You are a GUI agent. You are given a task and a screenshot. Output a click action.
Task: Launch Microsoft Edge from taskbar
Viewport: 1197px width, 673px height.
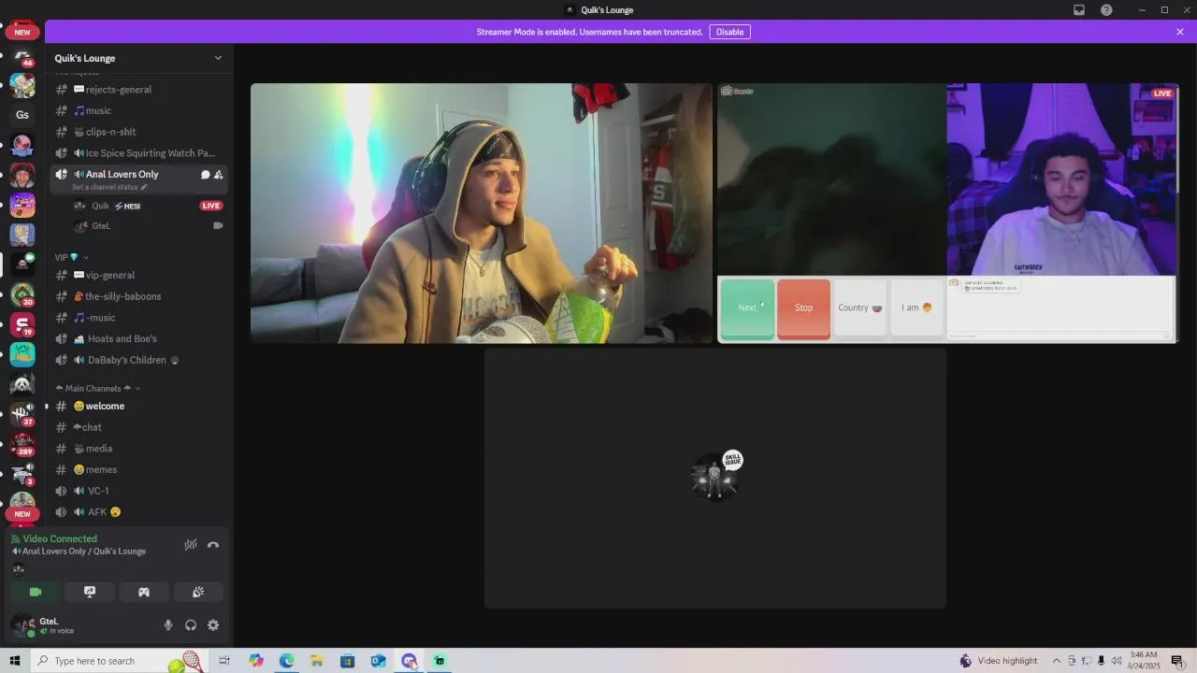click(286, 661)
